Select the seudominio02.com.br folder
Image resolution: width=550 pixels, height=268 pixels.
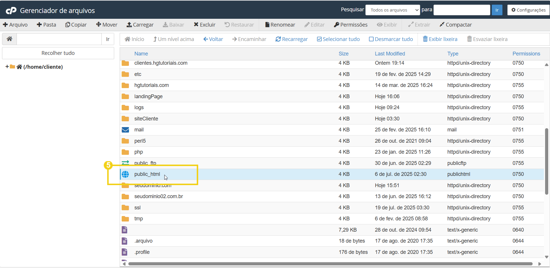(159, 196)
